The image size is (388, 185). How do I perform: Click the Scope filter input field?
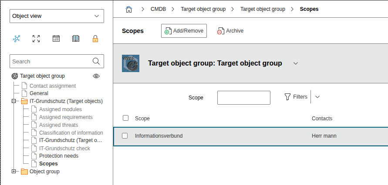(x=244, y=98)
